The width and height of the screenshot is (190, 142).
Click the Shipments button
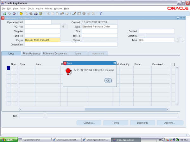(142, 123)
